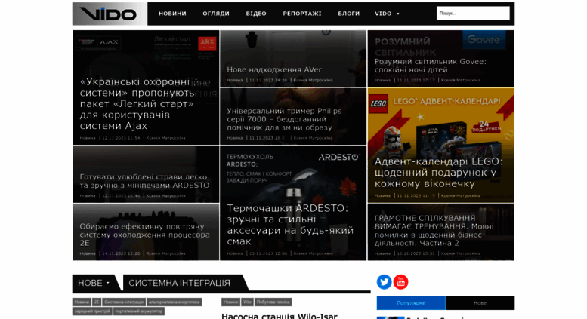Go to the Відео section
This screenshot has height=319, width=587.
(256, 14)
